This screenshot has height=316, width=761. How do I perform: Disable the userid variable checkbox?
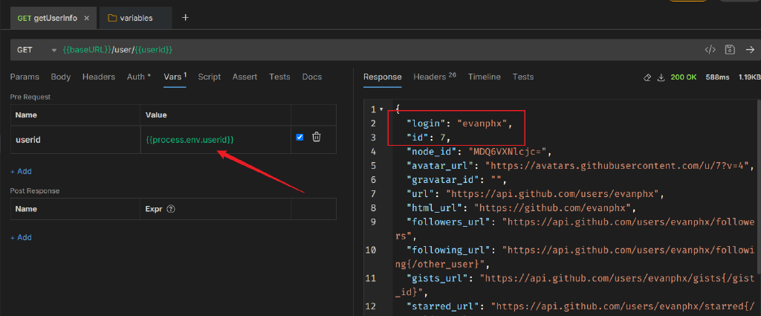point(299,137)
